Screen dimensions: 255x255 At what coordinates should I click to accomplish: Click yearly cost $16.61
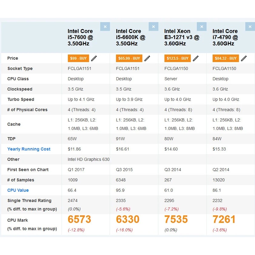tap(122, 149)
